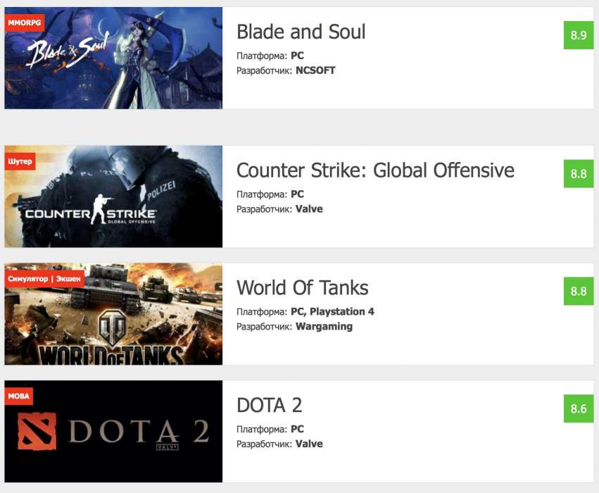
Task: Click the 8.9 rating badge
Action: coord(579,35)
